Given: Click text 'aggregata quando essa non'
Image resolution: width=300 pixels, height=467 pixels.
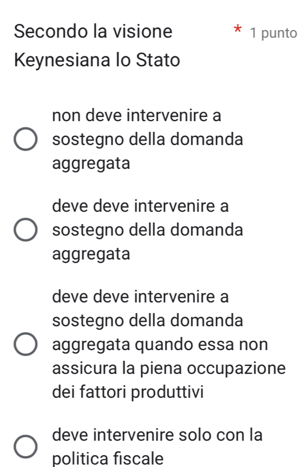Looking at the screenshot, I should pos(160,344).
